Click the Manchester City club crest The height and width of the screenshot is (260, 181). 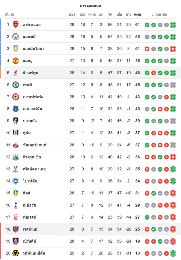(x=16, y=37)
